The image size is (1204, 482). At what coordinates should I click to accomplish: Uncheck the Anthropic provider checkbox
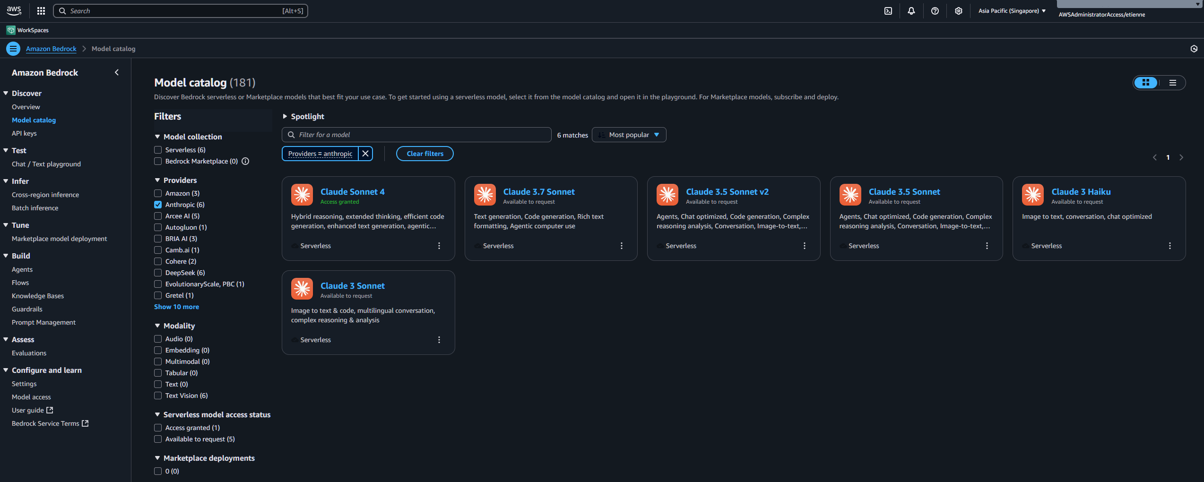(x=158, y=205)
